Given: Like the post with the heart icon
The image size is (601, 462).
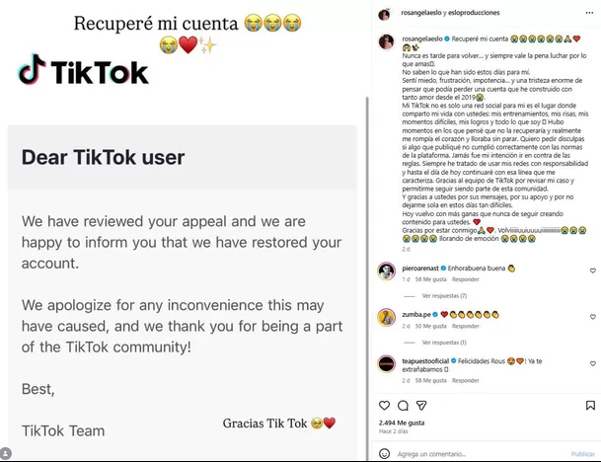Looking at the screenshot, I should point(384,406).
